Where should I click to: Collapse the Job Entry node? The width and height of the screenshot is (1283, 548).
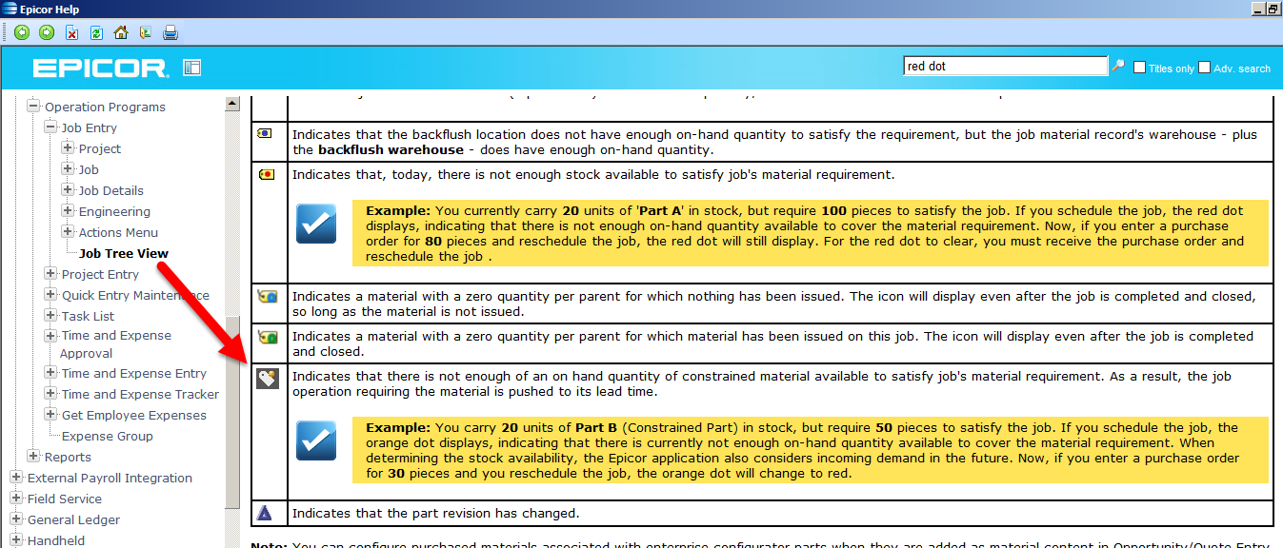pyautogui.click(x=50, y=127)
